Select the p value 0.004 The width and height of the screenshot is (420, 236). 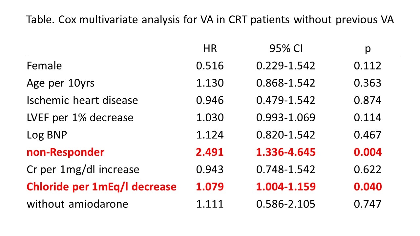[x=368, y=152]
